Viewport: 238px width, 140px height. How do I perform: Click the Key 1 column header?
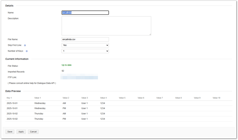click(9, 98)
